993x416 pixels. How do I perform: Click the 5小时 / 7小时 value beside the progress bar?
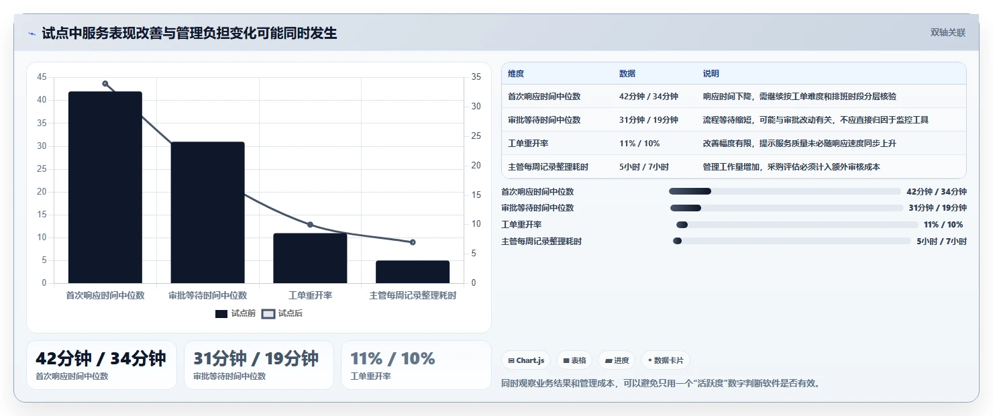coord(941,241)
